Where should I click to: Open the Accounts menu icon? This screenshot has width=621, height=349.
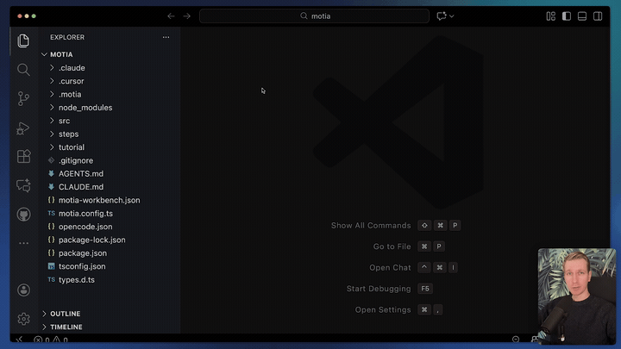pyautogui.click(x=23, y=290)
